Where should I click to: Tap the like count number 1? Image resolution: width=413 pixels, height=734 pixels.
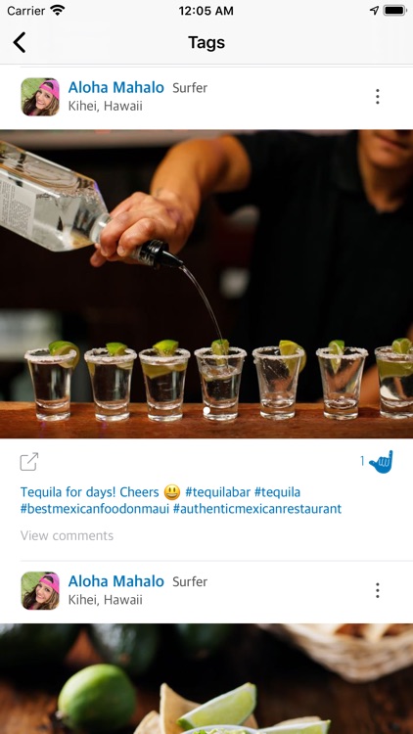362,462
